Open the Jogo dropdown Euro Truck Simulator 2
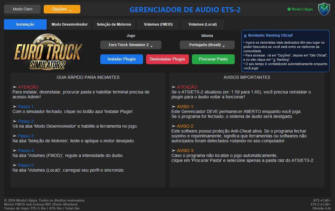Screen dimensions: 335x211 131,45
